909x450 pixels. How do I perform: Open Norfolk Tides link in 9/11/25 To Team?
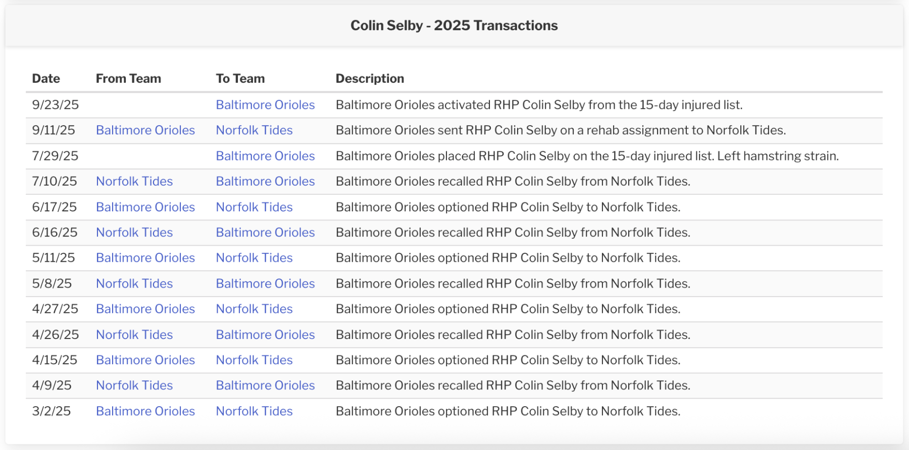coord(254,130)
